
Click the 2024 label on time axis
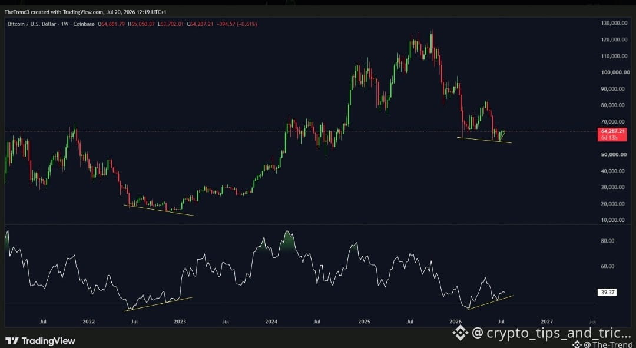tap(271, 322)
